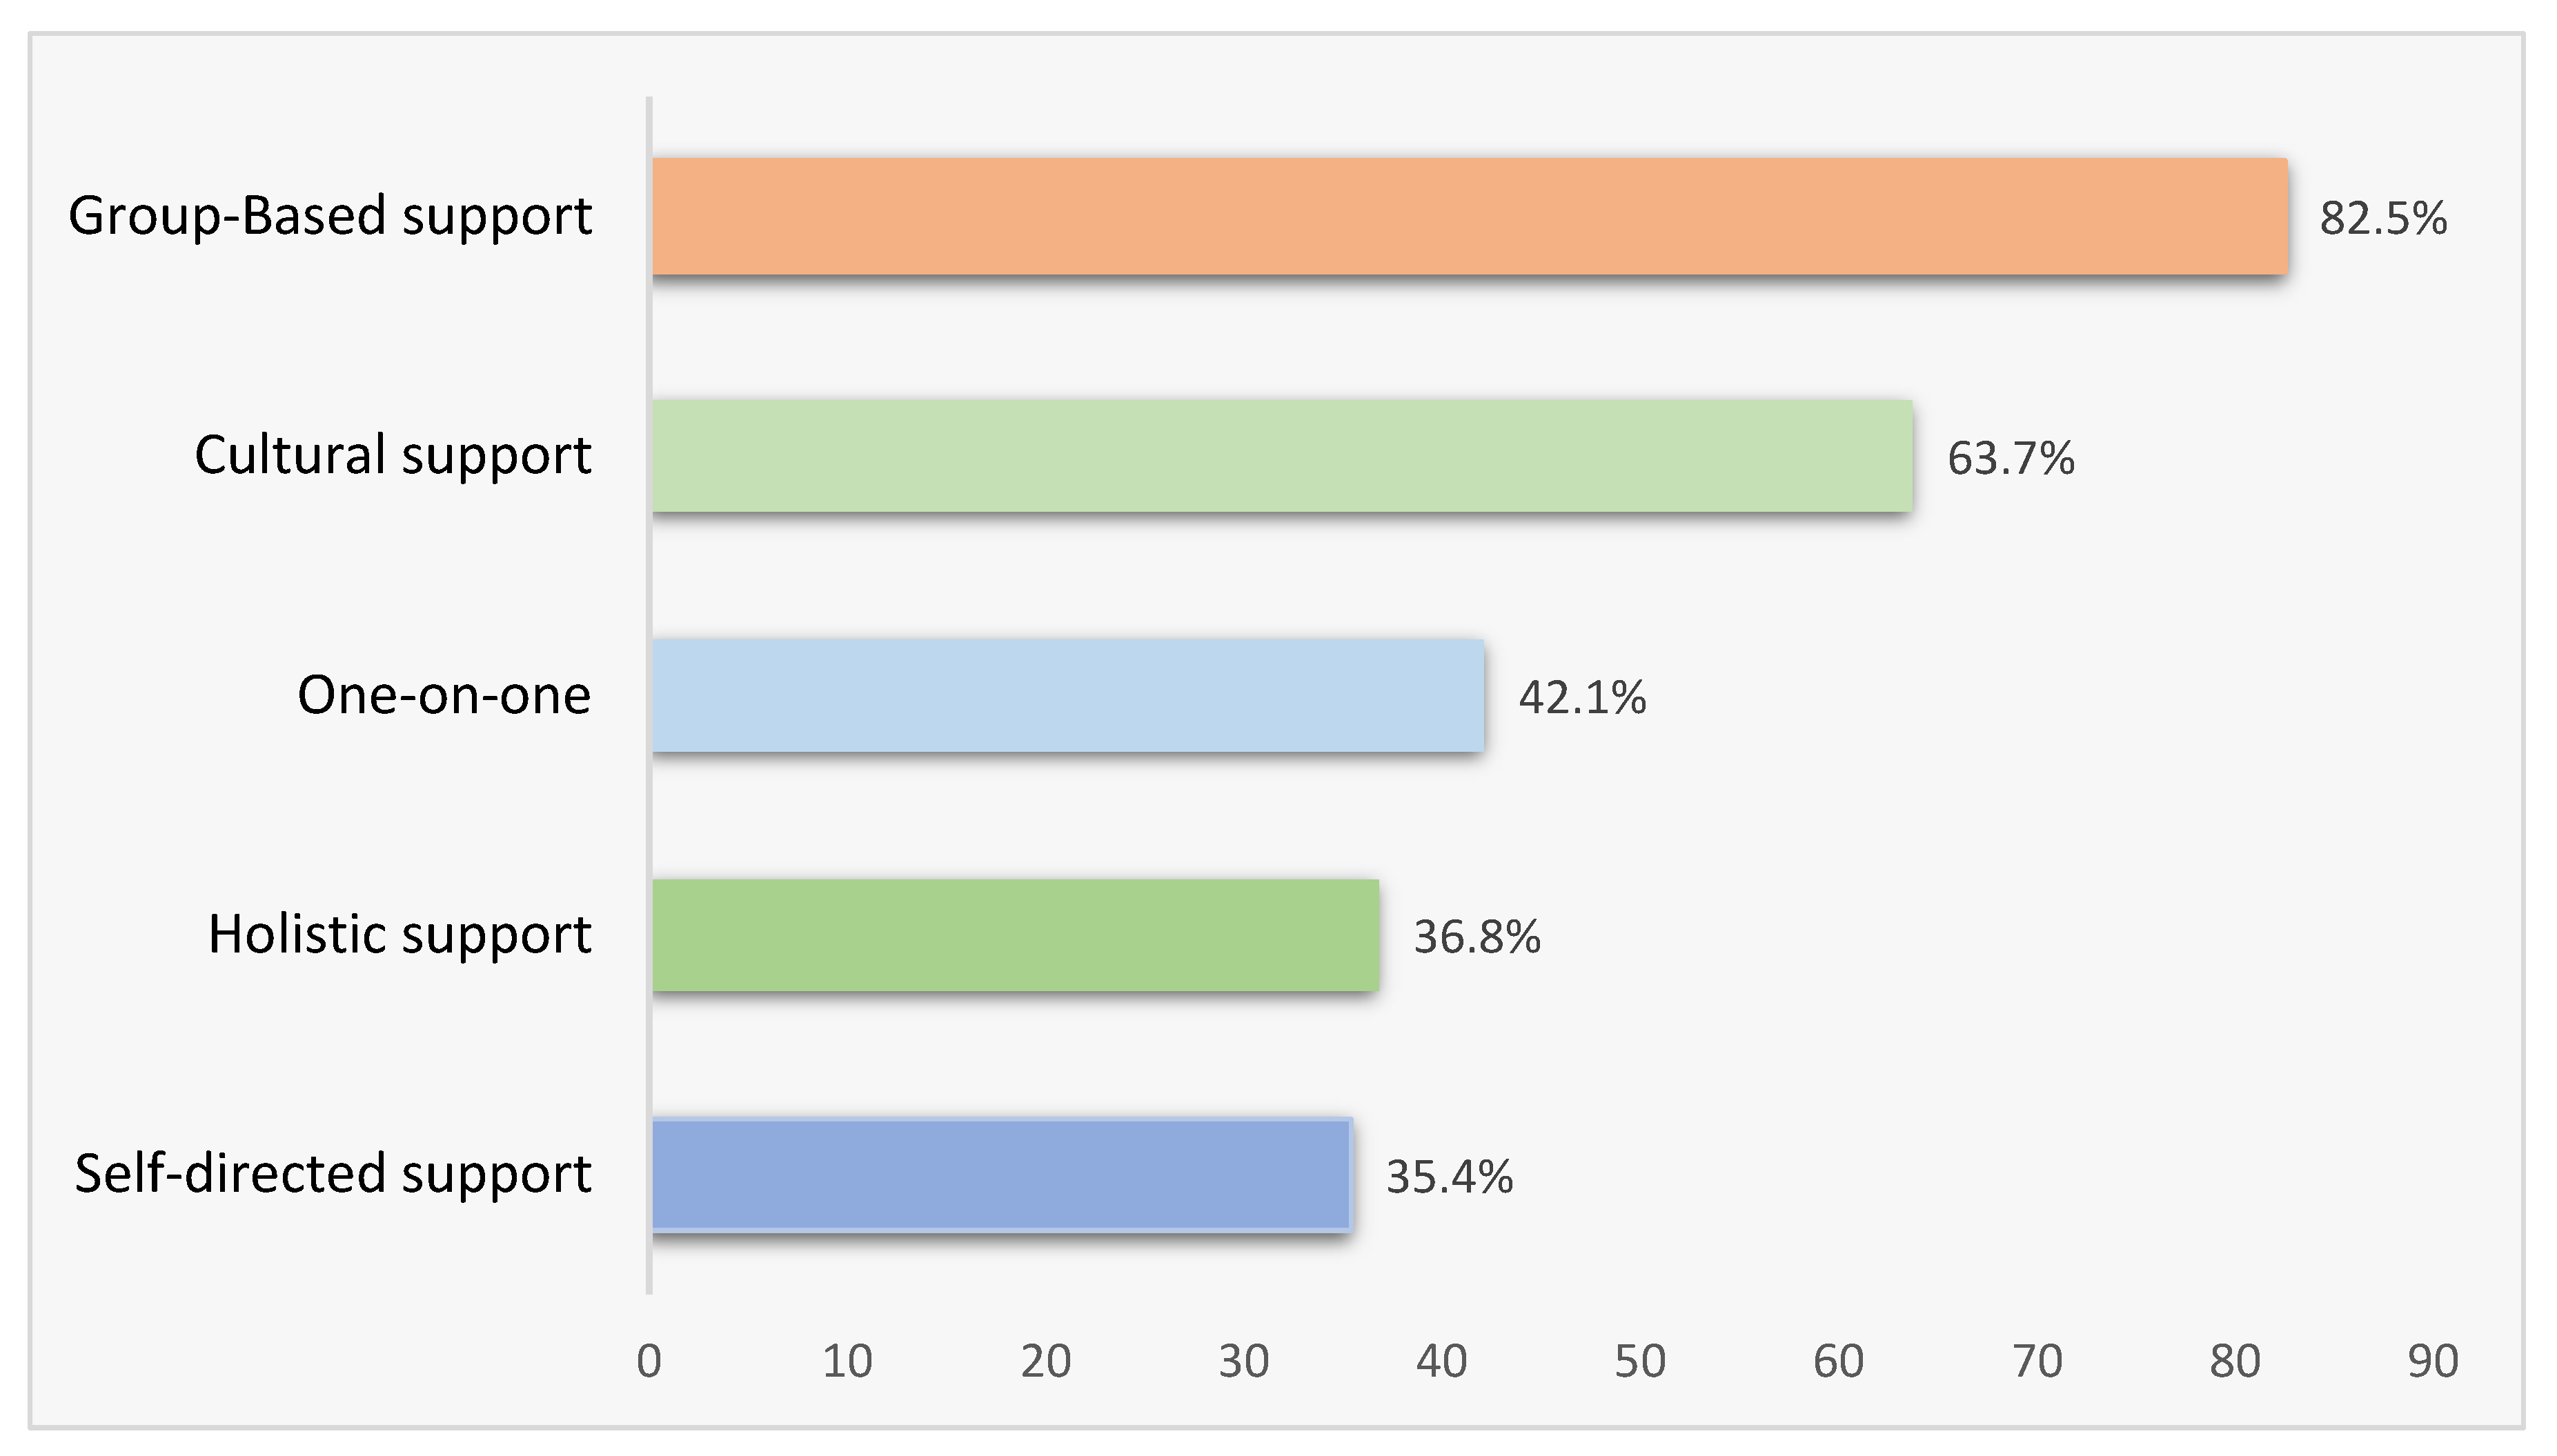Select the green Holistic support bar
The height and width of the screenshot is (1456, 2557).
pyautogui.click(x=1016, y=936)
